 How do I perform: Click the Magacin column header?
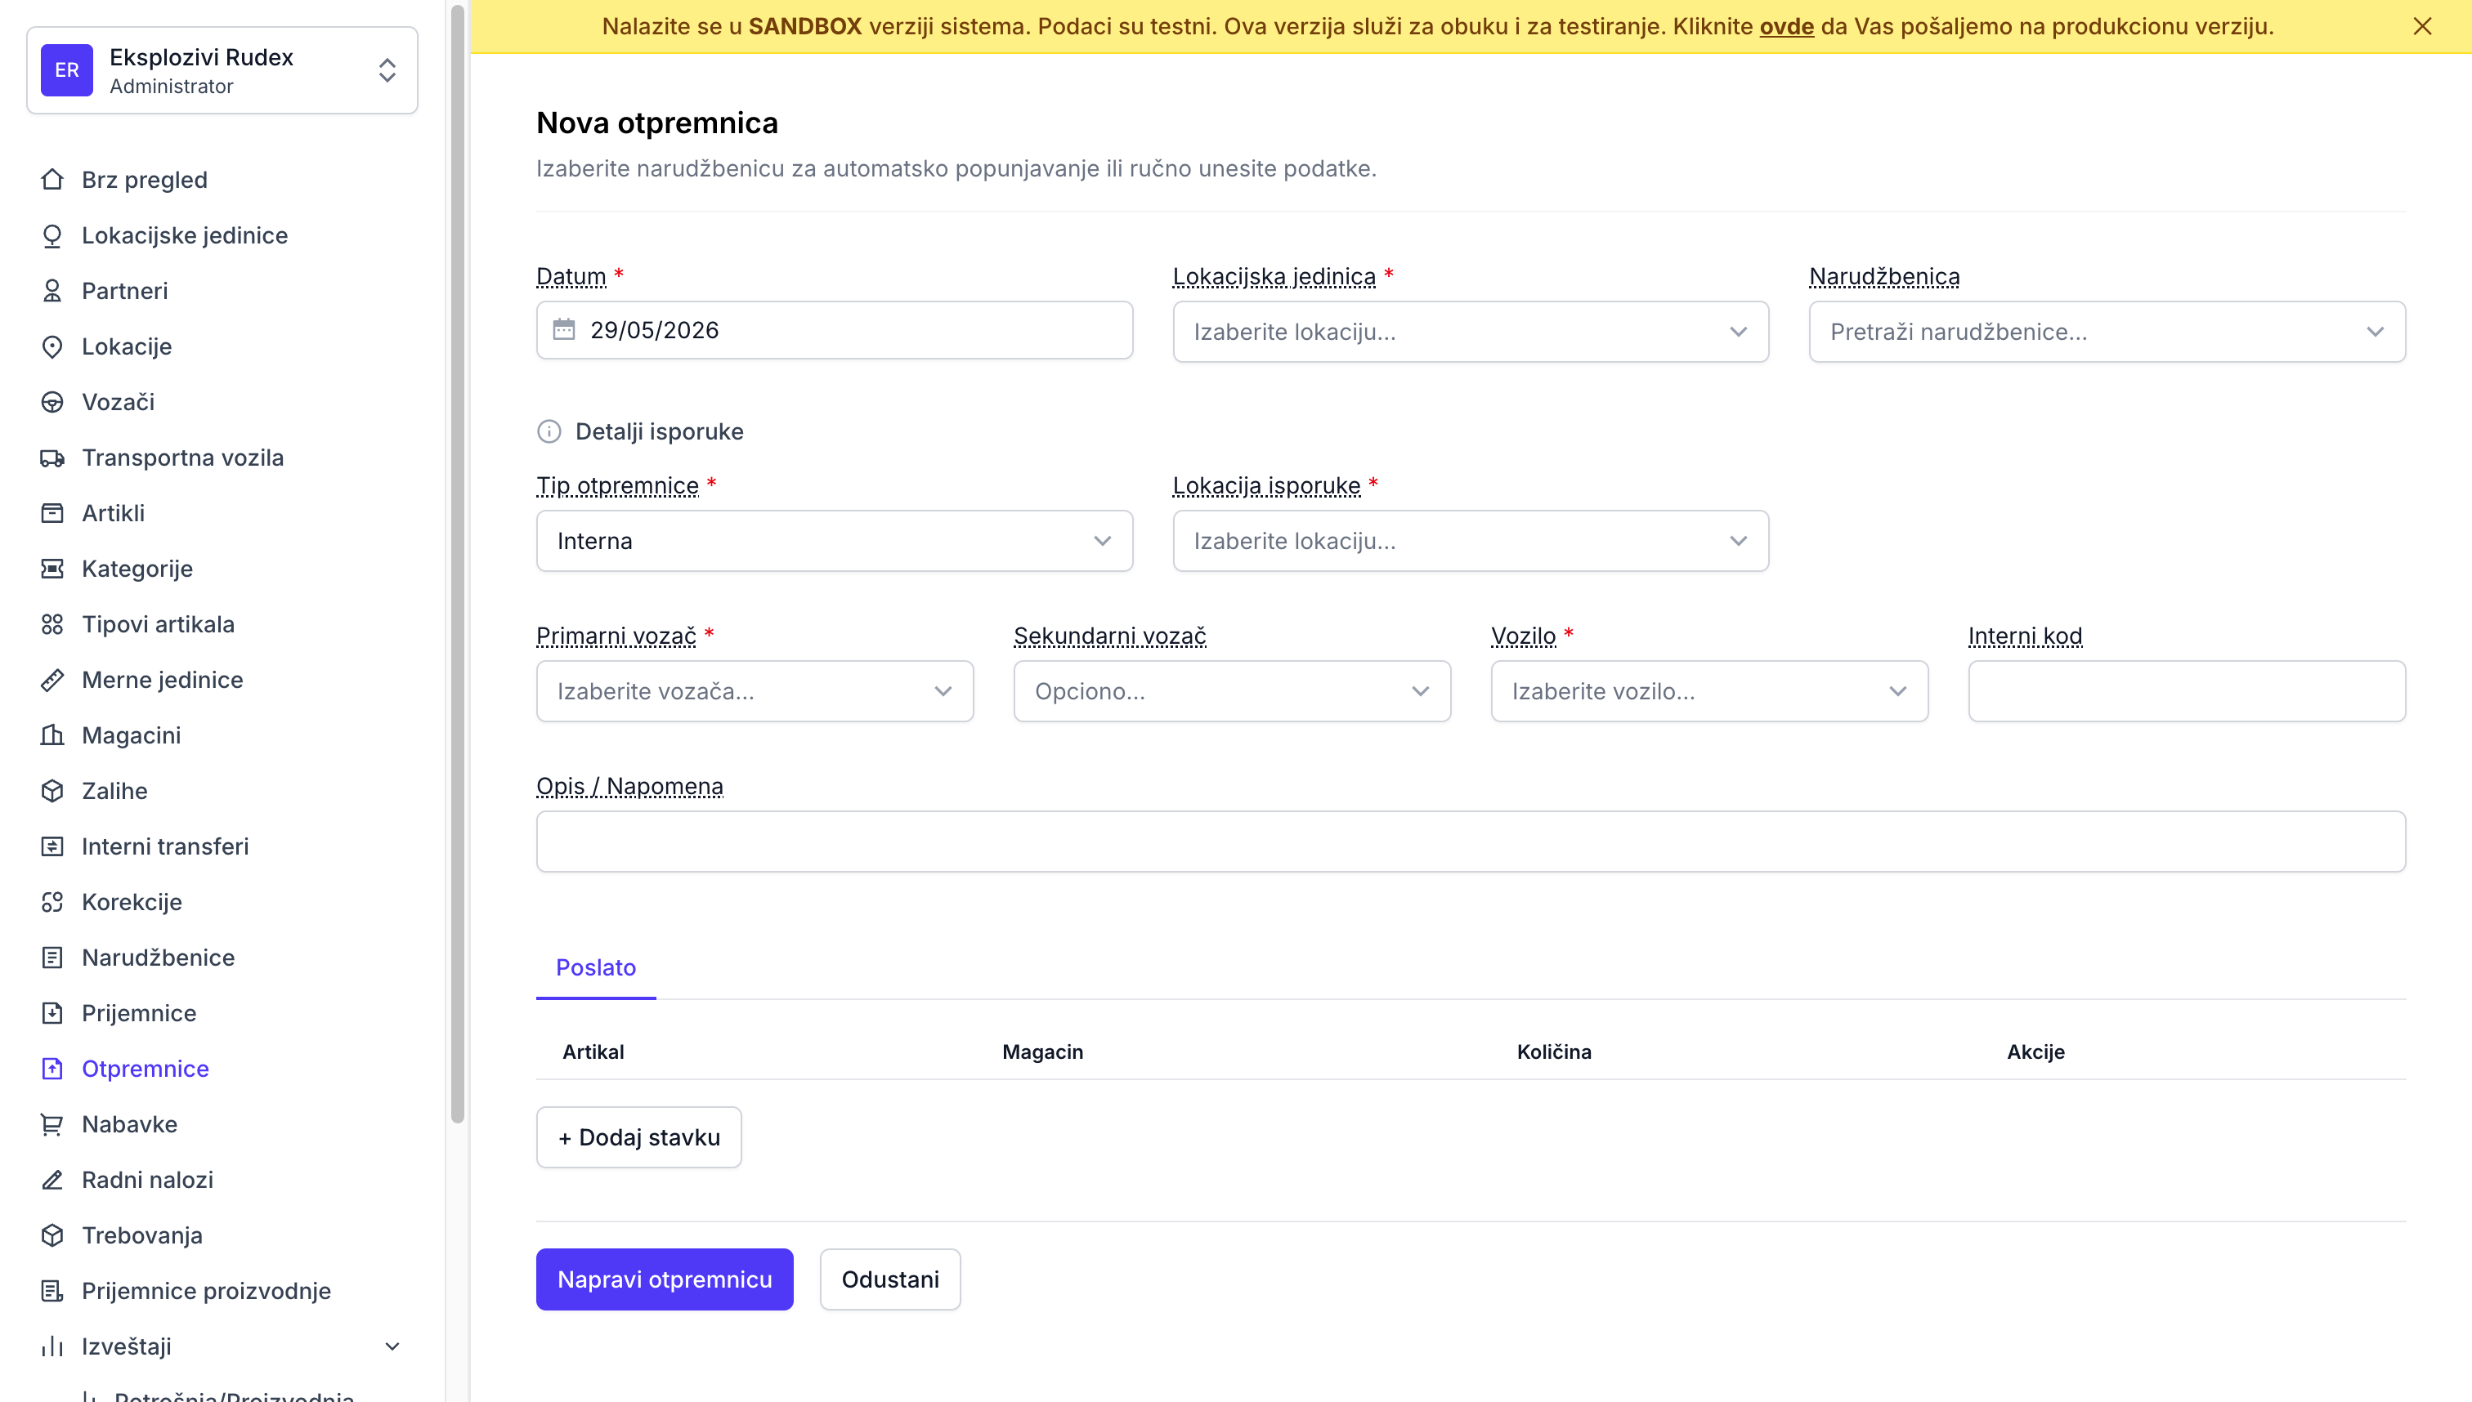pos(1042,1051)
